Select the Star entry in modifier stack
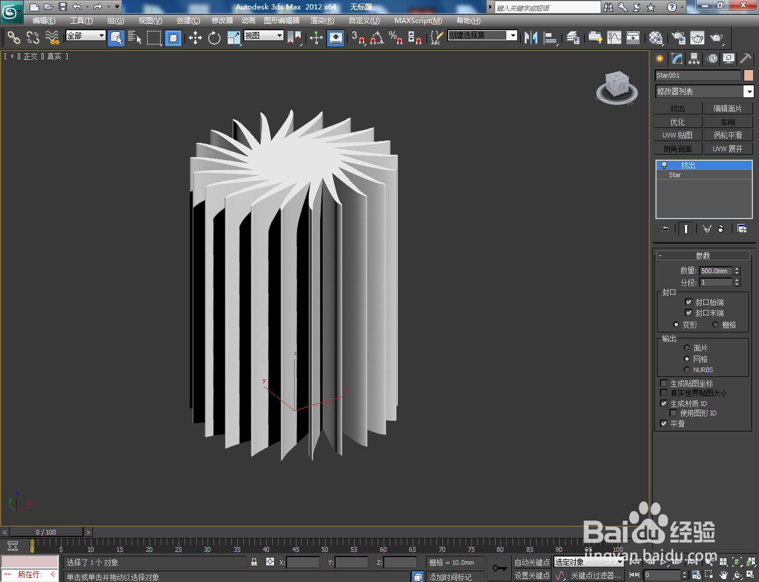 tap(675, 175)
